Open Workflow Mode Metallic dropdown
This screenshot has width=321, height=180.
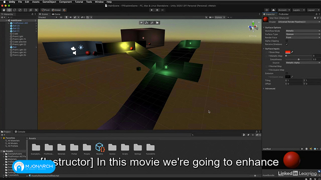tap(303, 31)
